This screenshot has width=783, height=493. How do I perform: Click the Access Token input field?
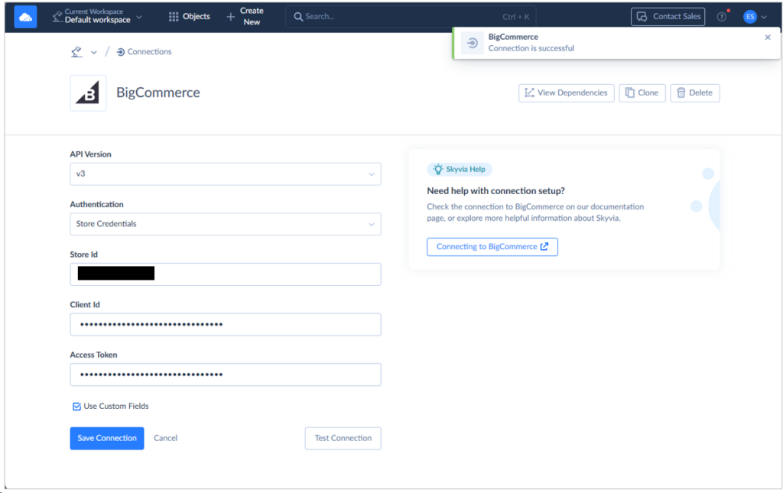(226, 375)
